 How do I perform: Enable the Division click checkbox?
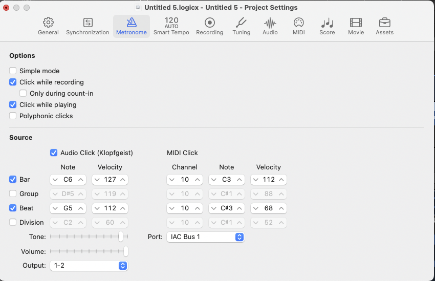coord(13,222)
